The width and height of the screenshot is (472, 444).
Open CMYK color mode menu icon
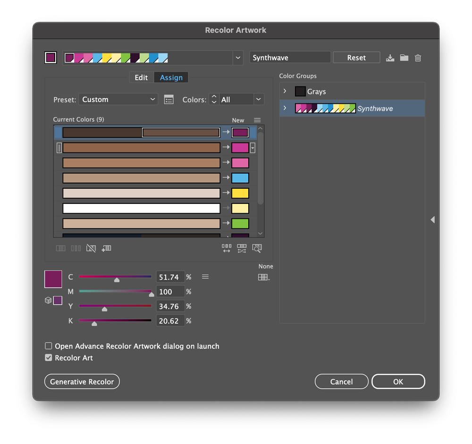coord(205,277)
